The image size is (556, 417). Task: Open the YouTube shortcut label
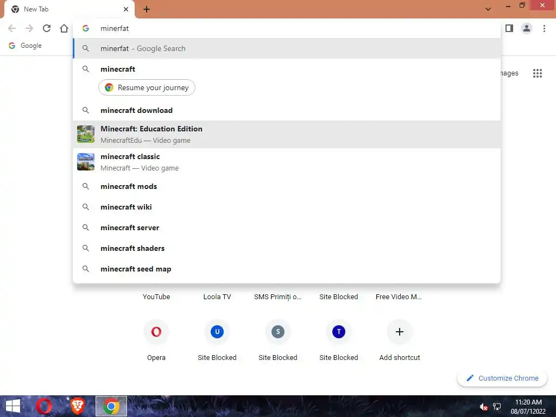pos(156,297)
